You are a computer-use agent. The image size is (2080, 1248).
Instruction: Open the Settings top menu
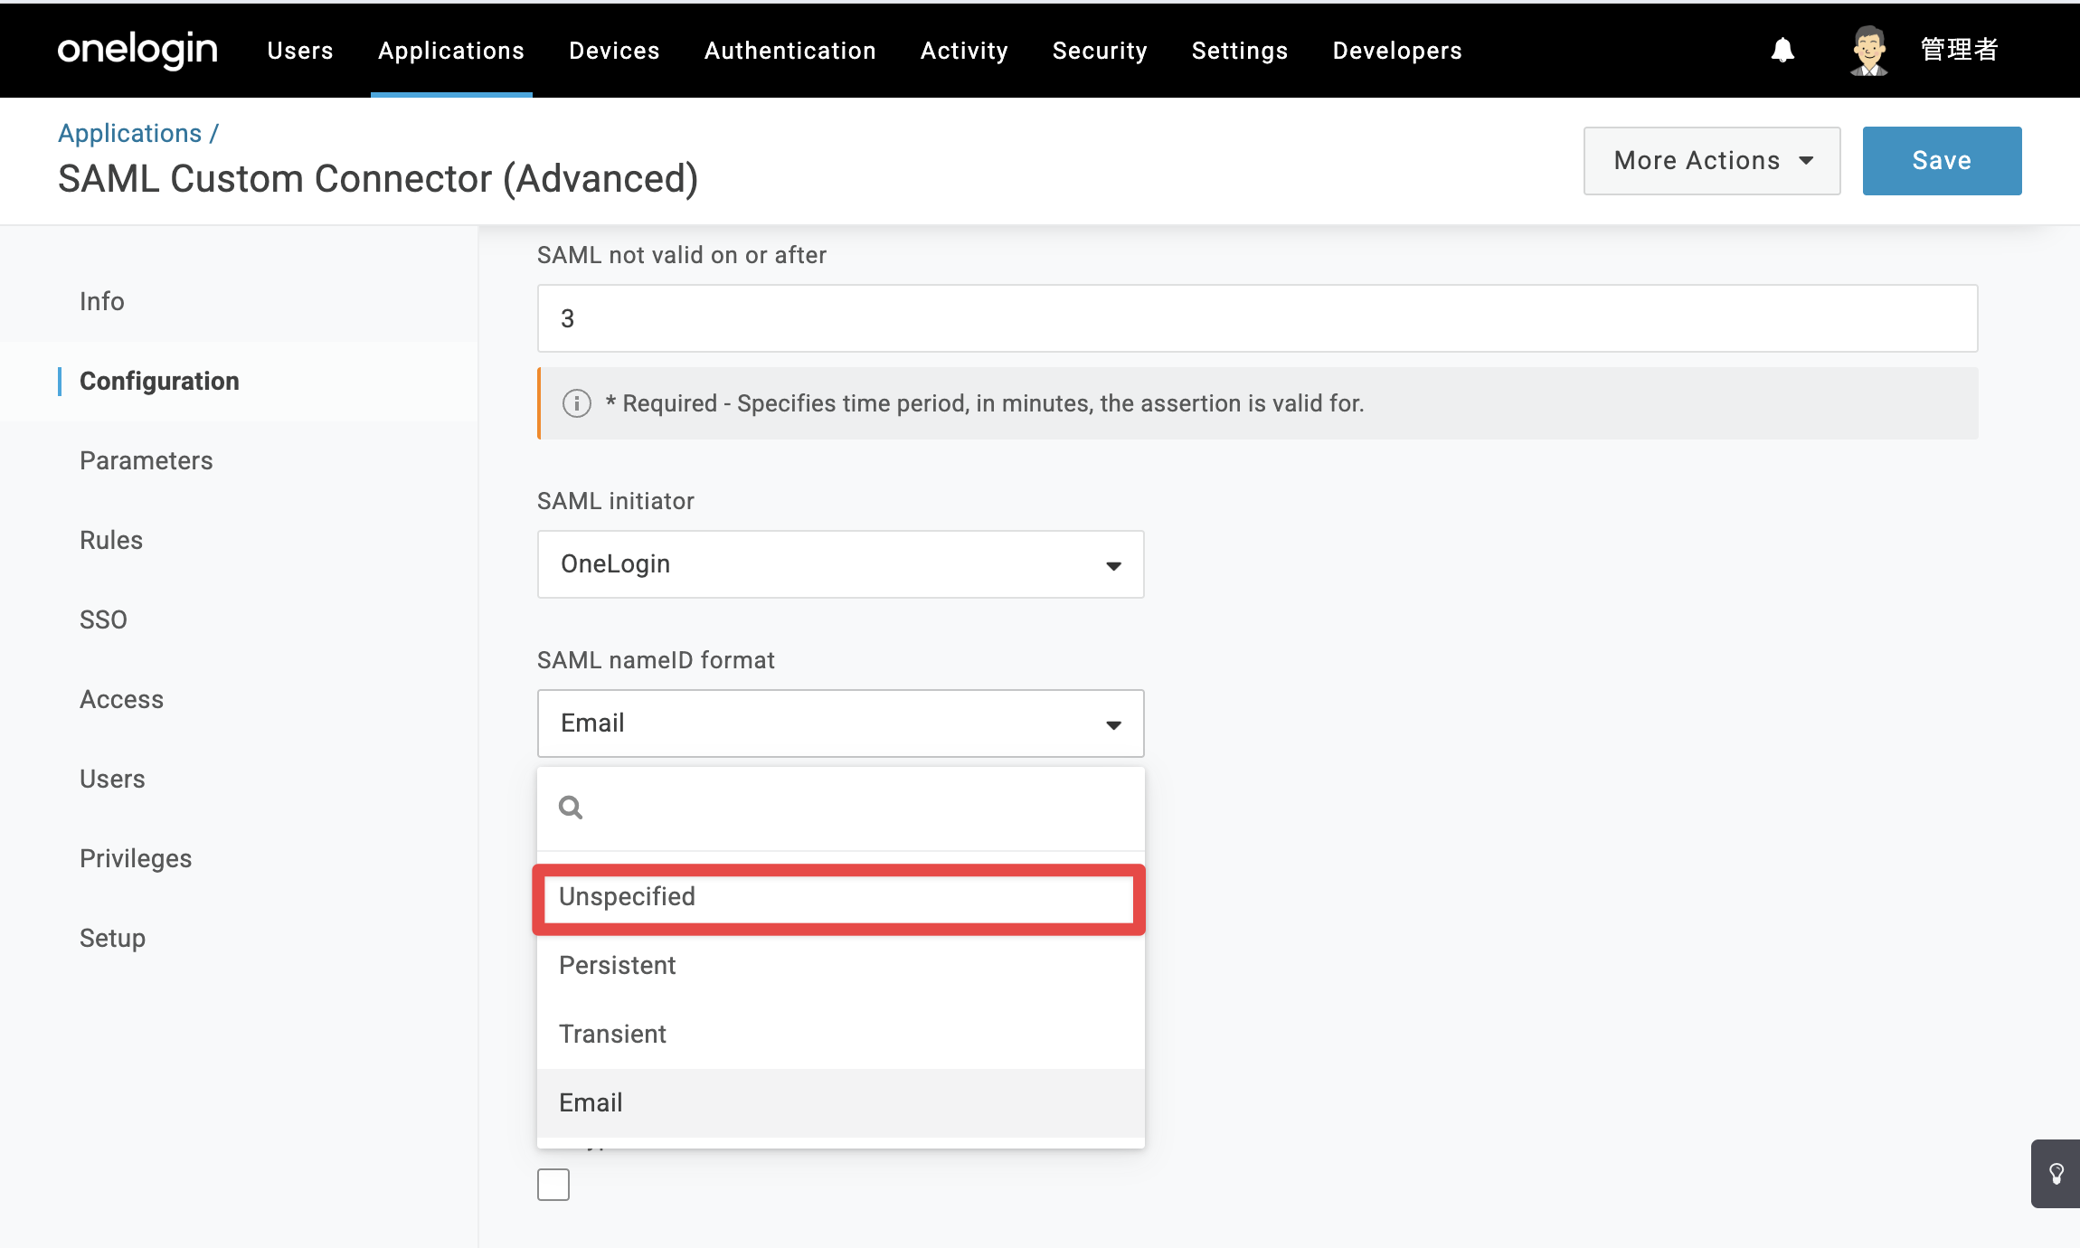click(x=1240, y=51)
